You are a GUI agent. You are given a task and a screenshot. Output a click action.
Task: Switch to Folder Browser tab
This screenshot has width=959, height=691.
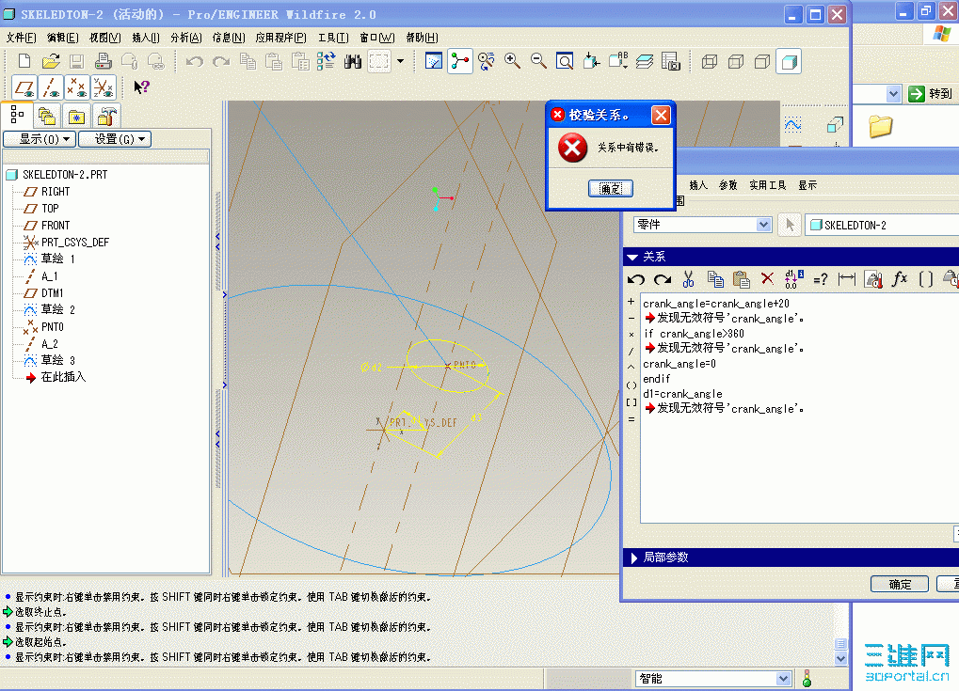coord(47,116)
